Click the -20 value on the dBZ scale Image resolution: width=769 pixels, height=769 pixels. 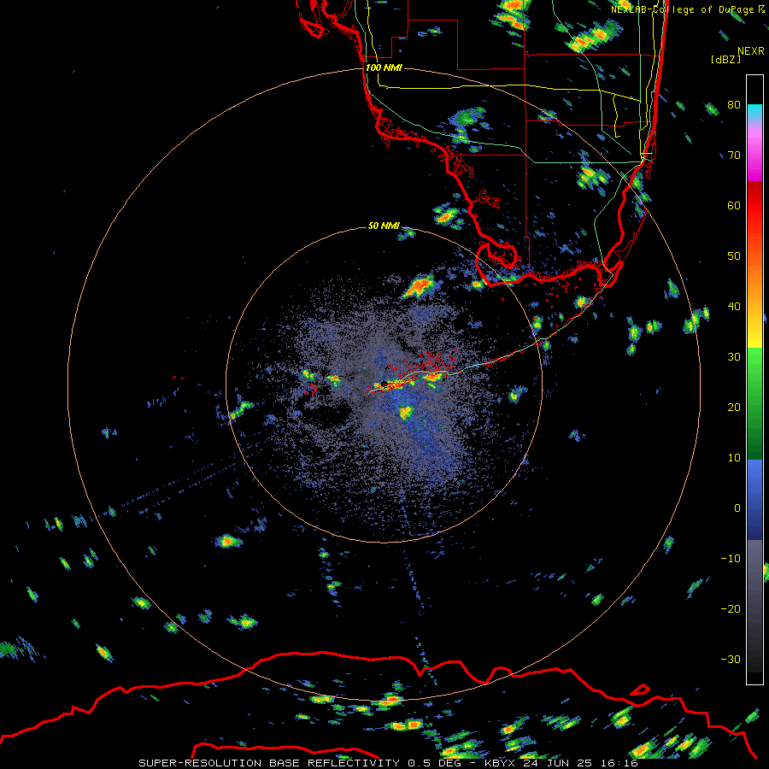[731, 609]
